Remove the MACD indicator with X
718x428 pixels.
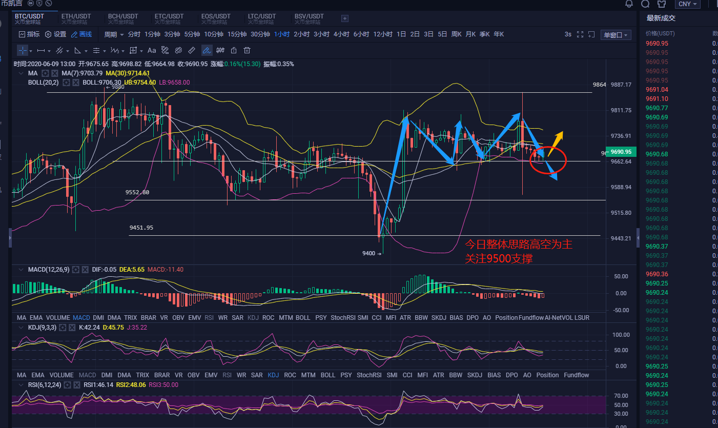coord(86,269)
